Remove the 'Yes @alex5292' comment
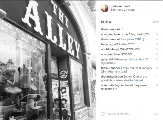Image resolution: width=163 pixels, height=120 pixels. click(157, 39)
